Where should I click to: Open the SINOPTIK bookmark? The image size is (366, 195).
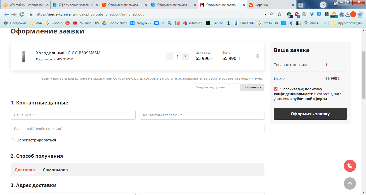pos(244,23)
